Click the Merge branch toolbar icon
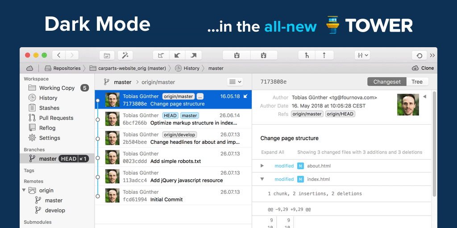Viewport: 457px width, 228px height. tap(307, 55)
